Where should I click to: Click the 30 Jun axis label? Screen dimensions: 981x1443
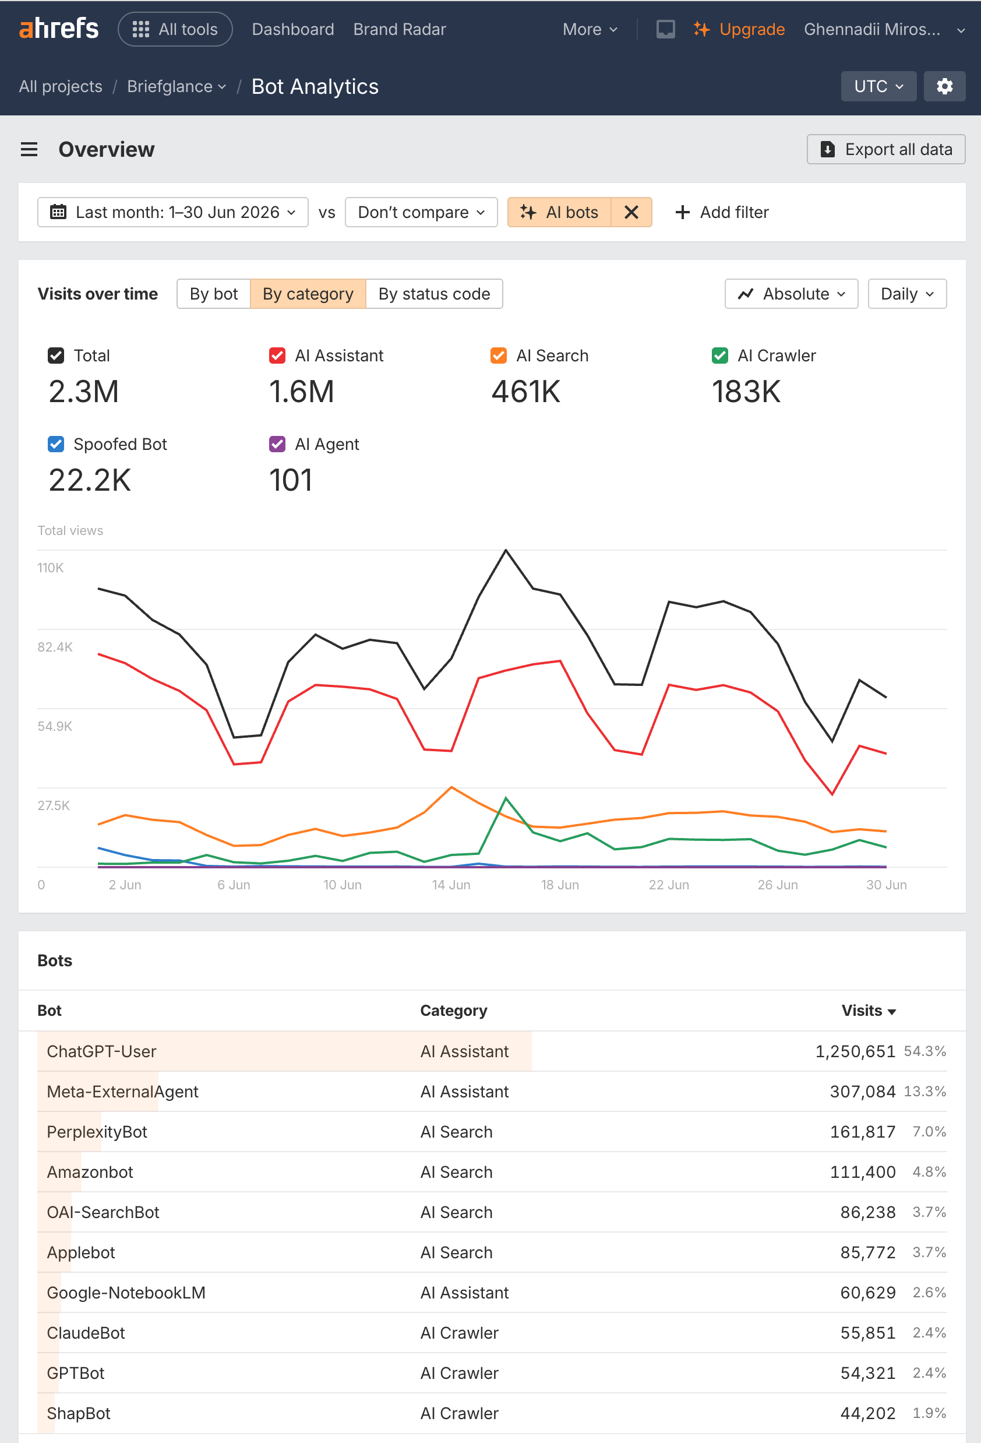pyautogui.click(x=886, y=885)
